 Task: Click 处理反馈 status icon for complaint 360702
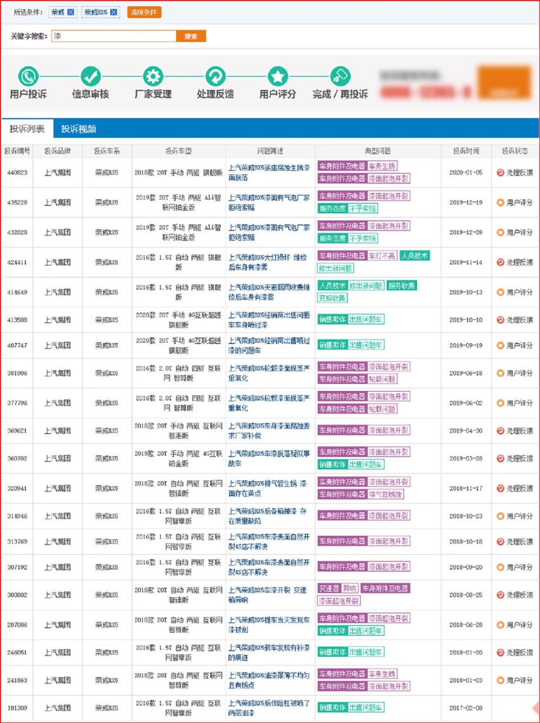(501, 458)
